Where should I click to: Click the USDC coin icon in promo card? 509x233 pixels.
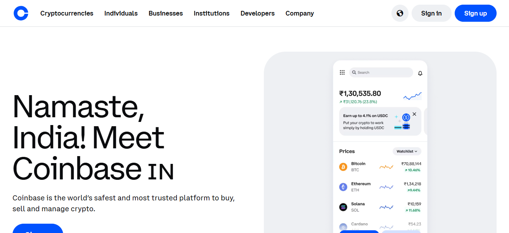(x=406, y=116)
